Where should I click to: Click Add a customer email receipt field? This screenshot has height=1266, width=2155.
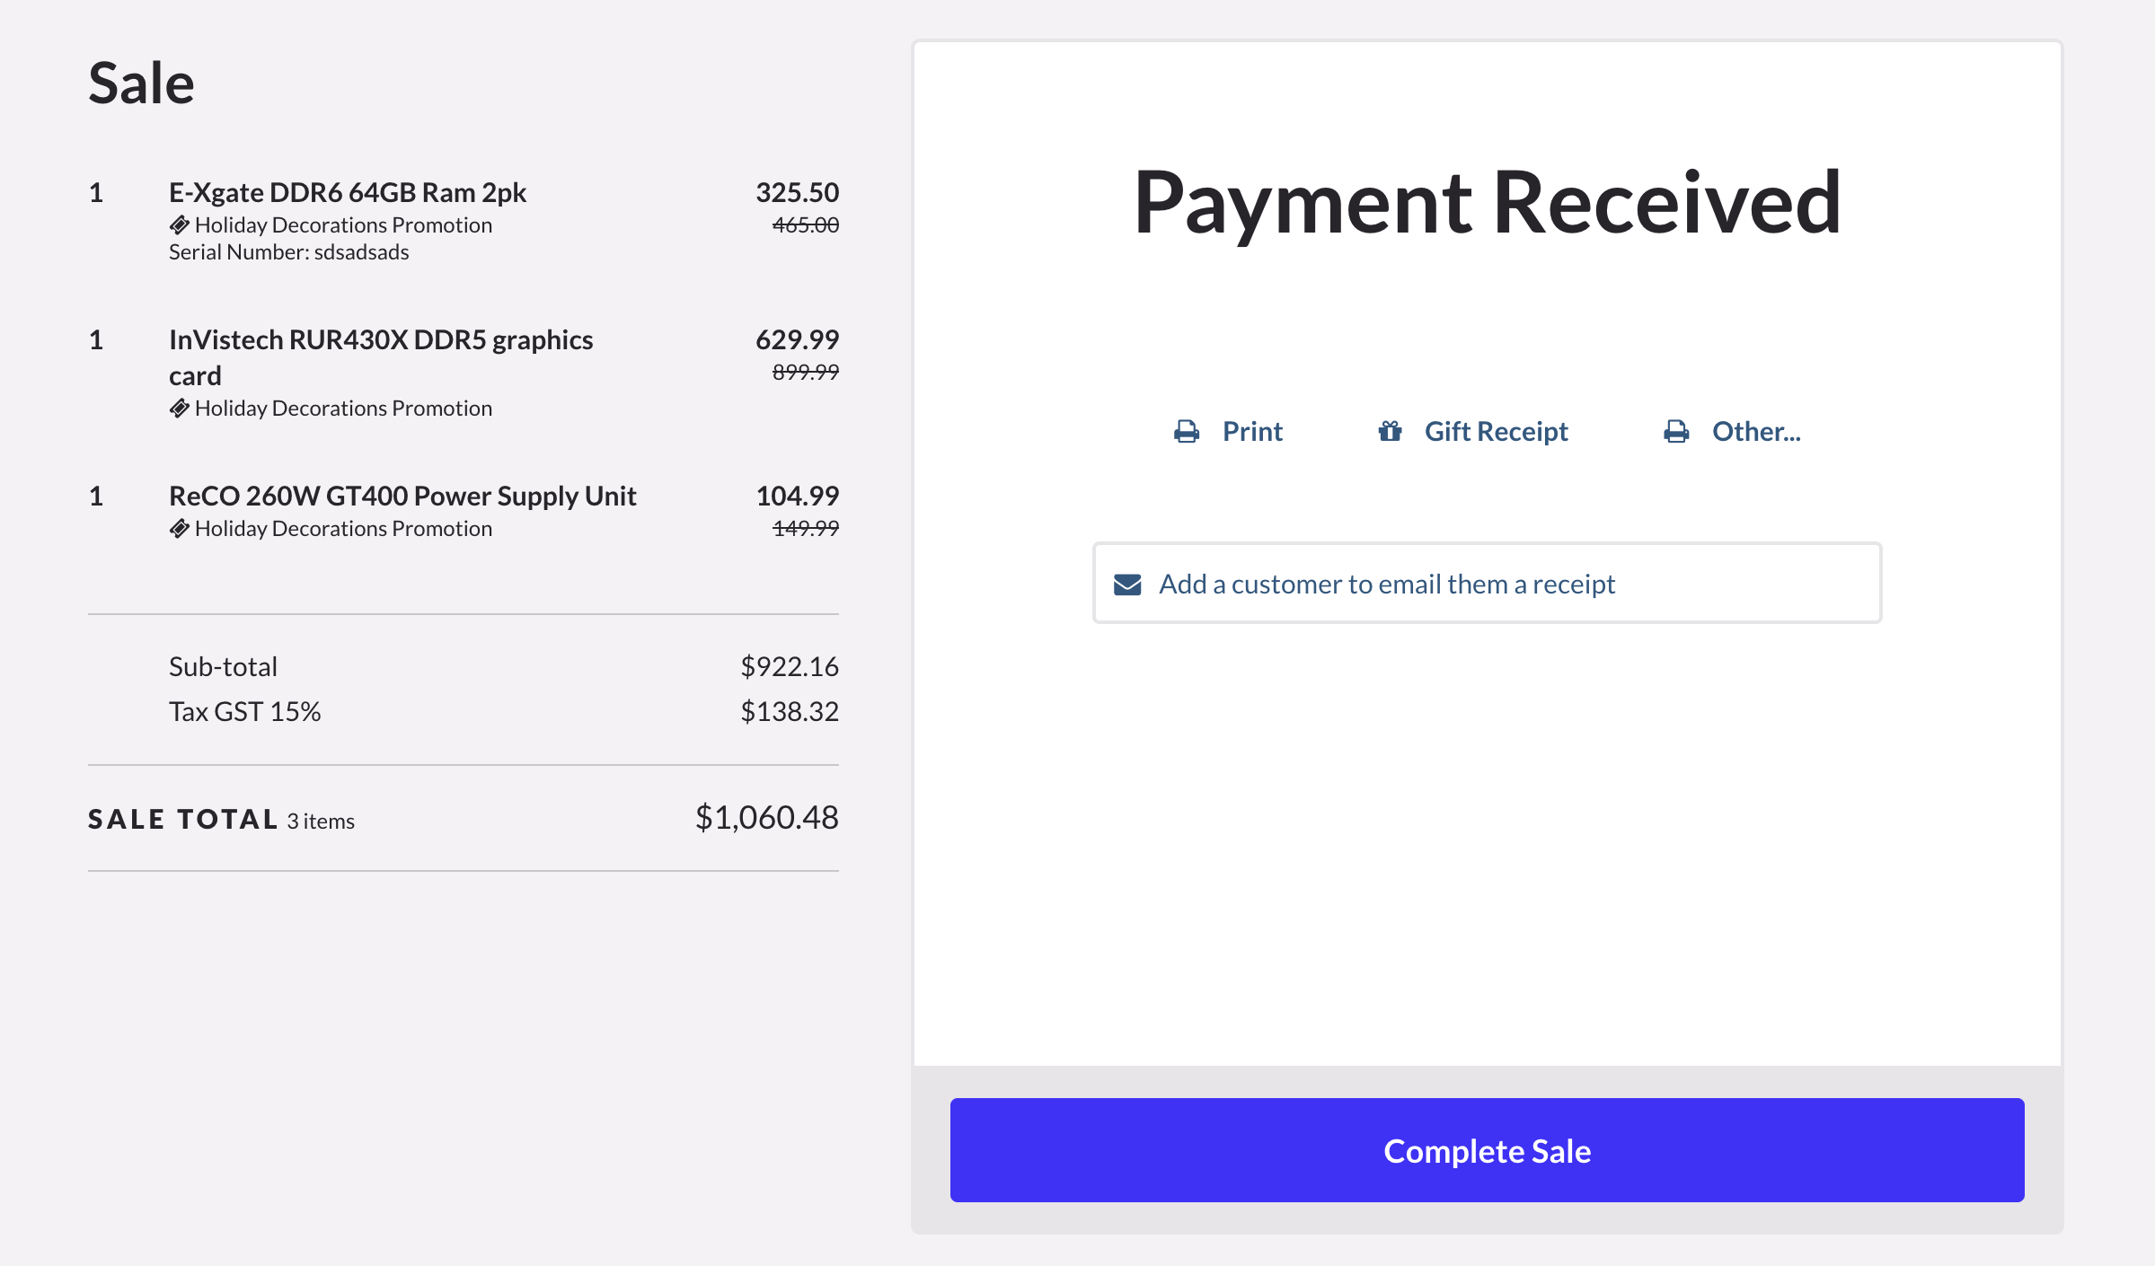click(1487, 584)
